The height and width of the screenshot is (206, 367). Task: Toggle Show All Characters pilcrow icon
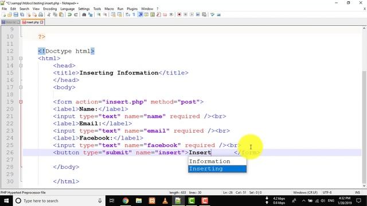134,14
